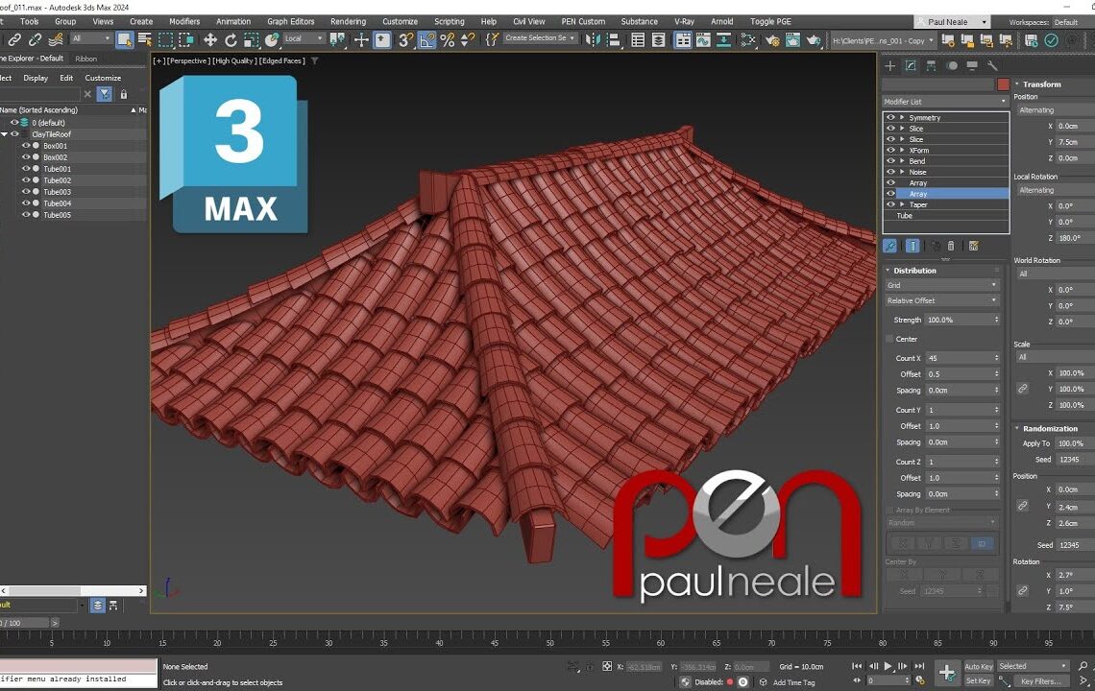Image resolution: width=1095 pixels, height=691 pixels.
Task: Activate the Rotate tool on the toolbar
Action: coord(231,40)
